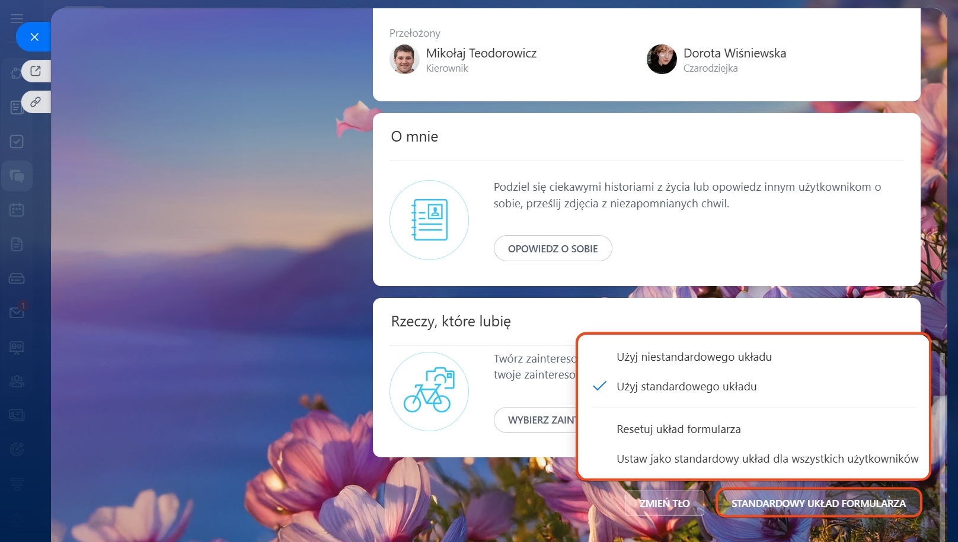The height and width of the screenshot is (542, 958).
Task: Close the profile slider panel
Action: coord(34,37)
